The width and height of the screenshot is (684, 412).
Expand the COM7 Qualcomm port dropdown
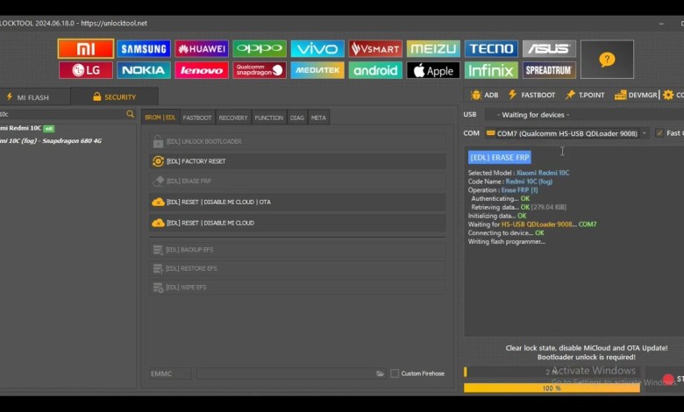coord(645,133)
